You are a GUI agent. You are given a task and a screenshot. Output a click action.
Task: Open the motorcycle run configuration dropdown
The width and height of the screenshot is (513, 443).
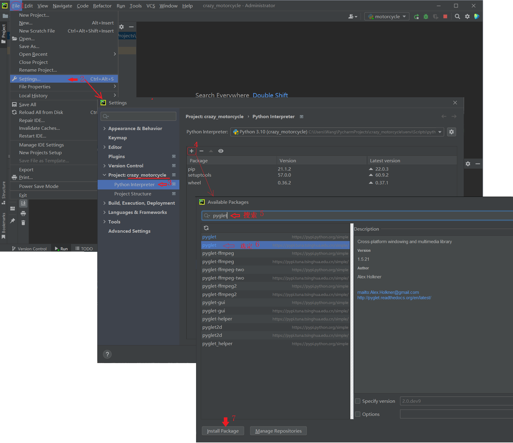[x=387, y=16]
